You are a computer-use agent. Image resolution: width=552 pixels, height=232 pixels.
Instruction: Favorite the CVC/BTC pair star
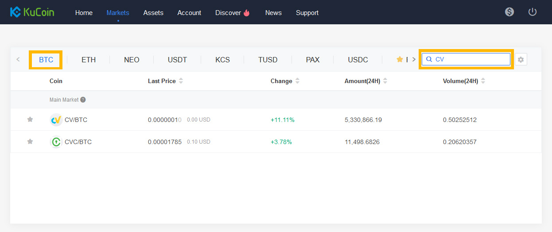(30, 141)
